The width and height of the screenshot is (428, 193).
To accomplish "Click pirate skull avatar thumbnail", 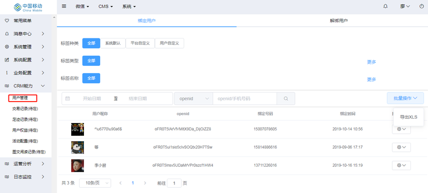I will point(78,129).
